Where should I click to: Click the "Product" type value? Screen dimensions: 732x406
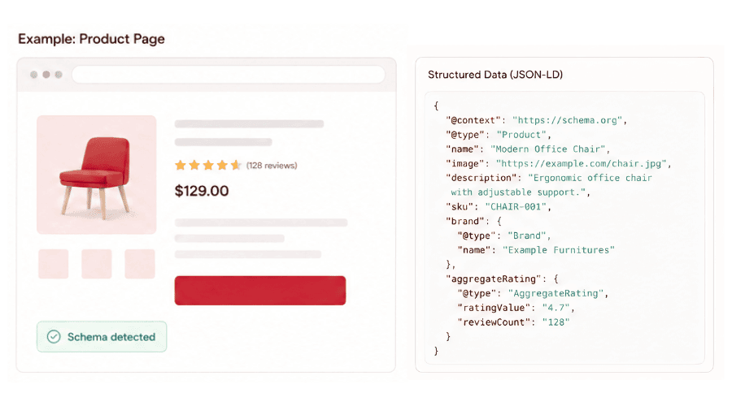pos(521,135)
